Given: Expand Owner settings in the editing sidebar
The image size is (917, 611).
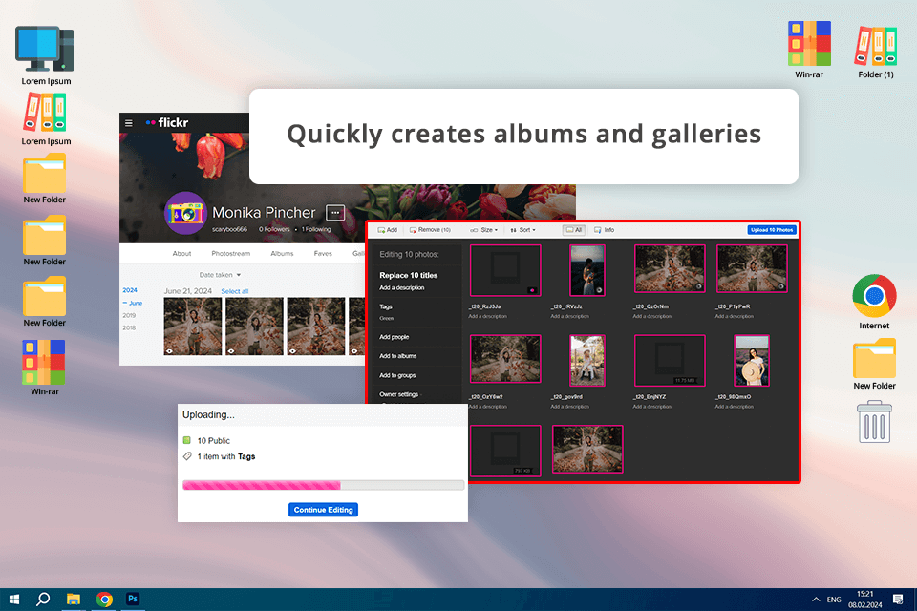Looking at the screenshot, I should pos(399,394).
